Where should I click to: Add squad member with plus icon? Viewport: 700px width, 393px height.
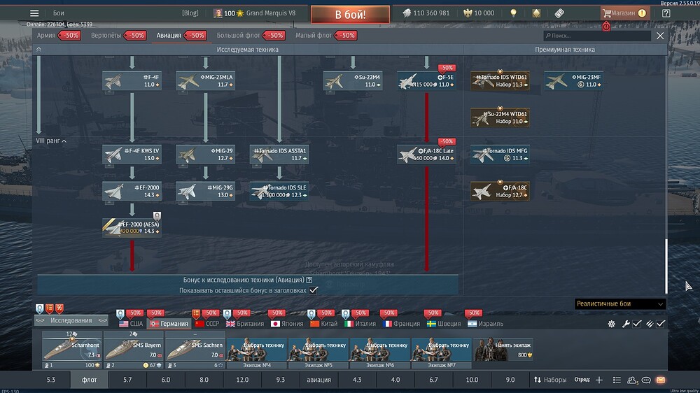(x=598, y=380)
